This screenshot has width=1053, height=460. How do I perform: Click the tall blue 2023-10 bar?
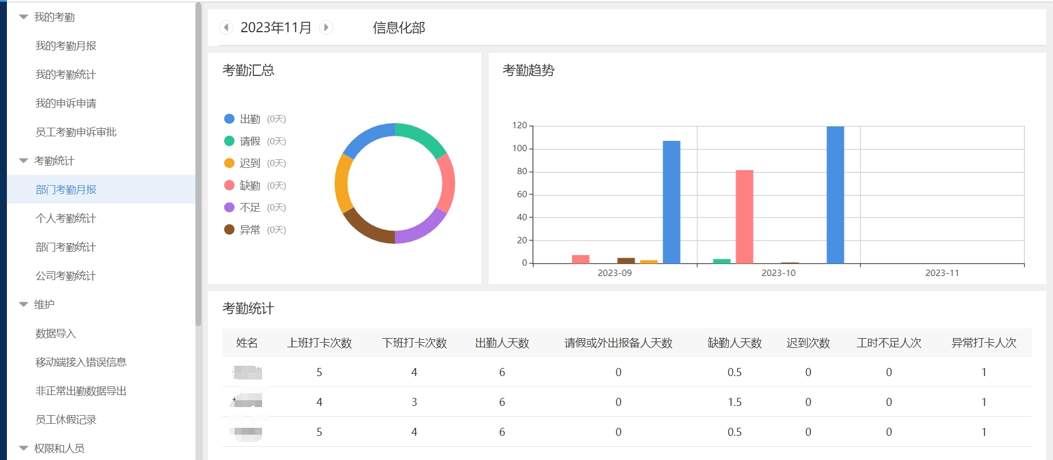[x=835, y=195]
